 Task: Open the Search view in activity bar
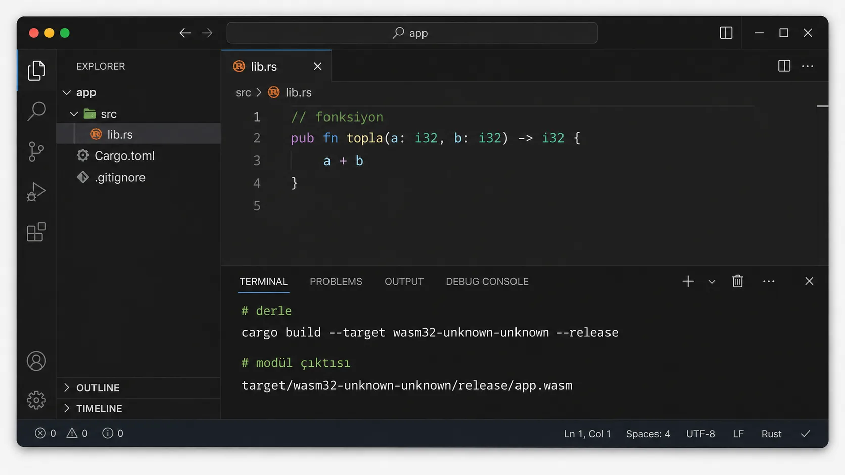pyautogui.click(x=36, y=111)
